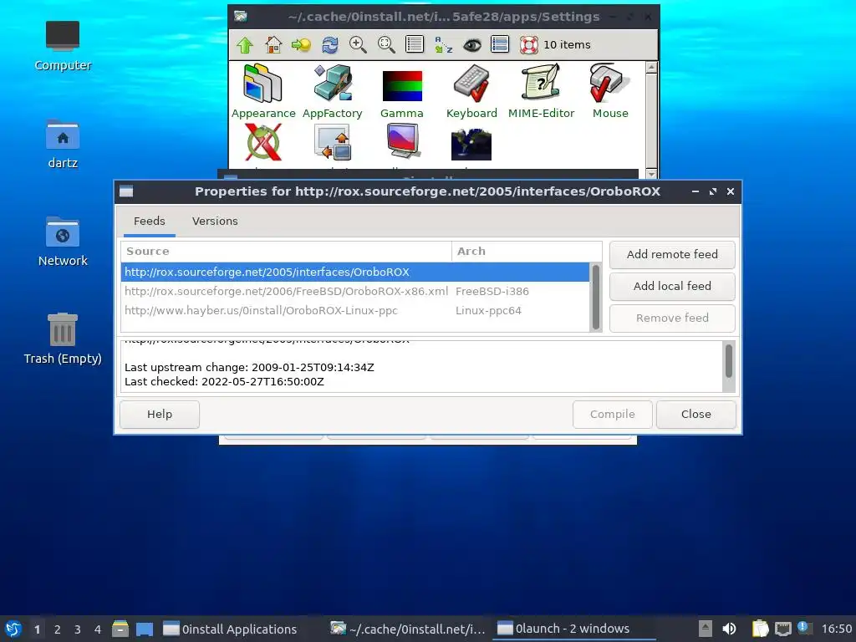
Task: Click the blue show desktop taskbar icon
Action: pyautogui.click(x=145, y=629)
